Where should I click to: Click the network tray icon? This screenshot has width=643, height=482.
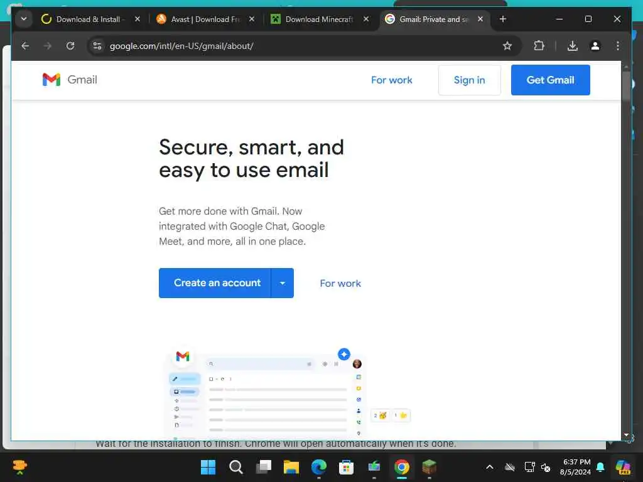[529, 467]
